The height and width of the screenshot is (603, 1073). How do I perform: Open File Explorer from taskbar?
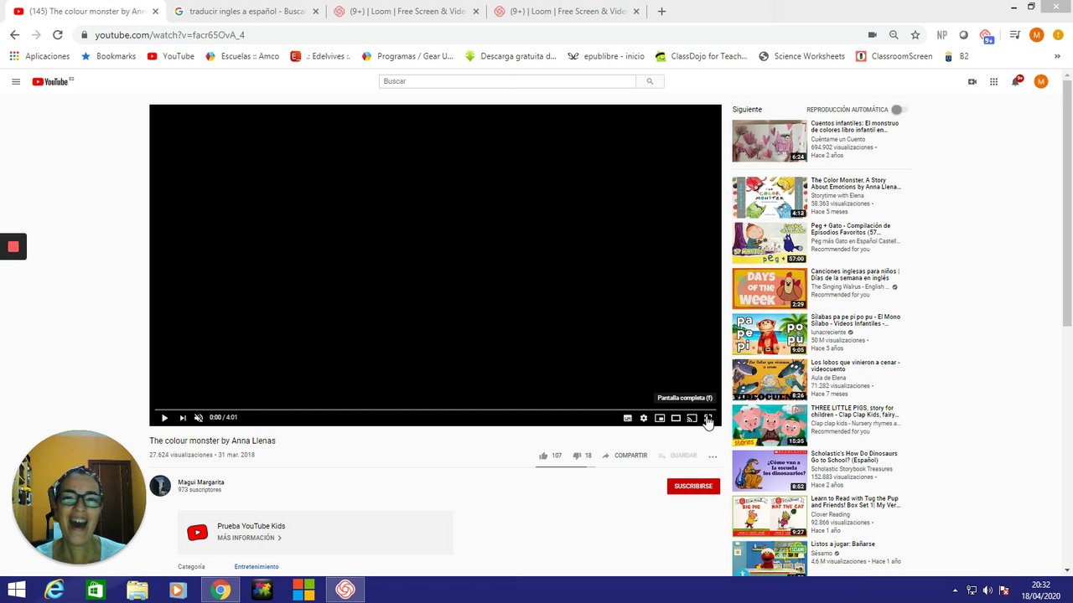[137, 590]
